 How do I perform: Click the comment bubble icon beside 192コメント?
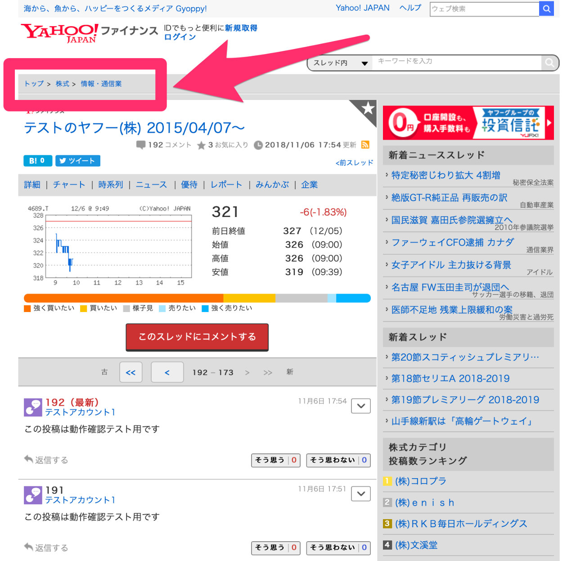(x=141, y=145)
